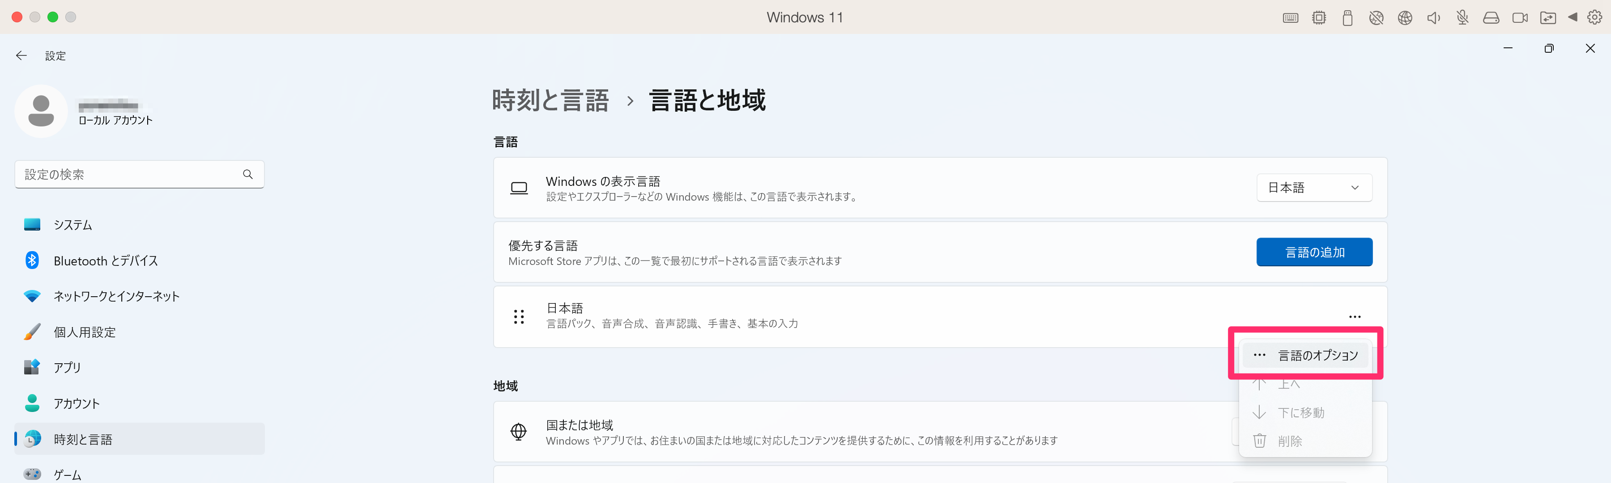Click the 国または地域 row title
The image size is (1611, 483).
580,425
